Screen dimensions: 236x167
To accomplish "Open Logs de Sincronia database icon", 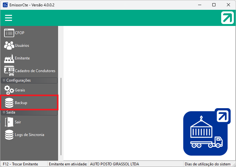I will point(9,135).
